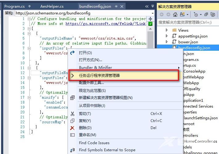The width and height of the screenshot is (219, 154).
Task: Select the bundleconfig.json tab
Action: [x=95, y=6]
